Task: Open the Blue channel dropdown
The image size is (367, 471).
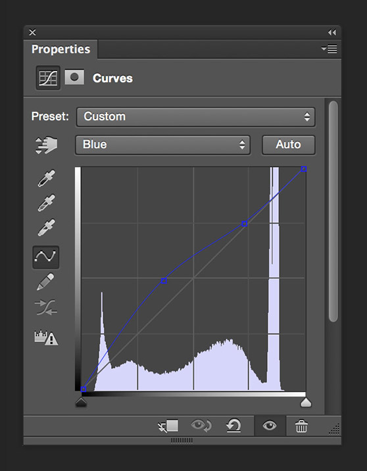Action: pyautogui.click(x=162, y=145)
